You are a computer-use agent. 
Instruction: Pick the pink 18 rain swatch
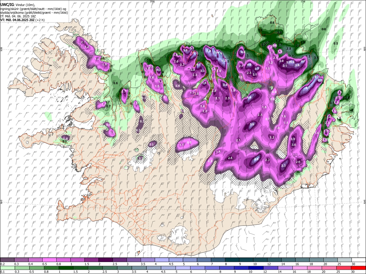pyautogui.click(x=315, y=268)
